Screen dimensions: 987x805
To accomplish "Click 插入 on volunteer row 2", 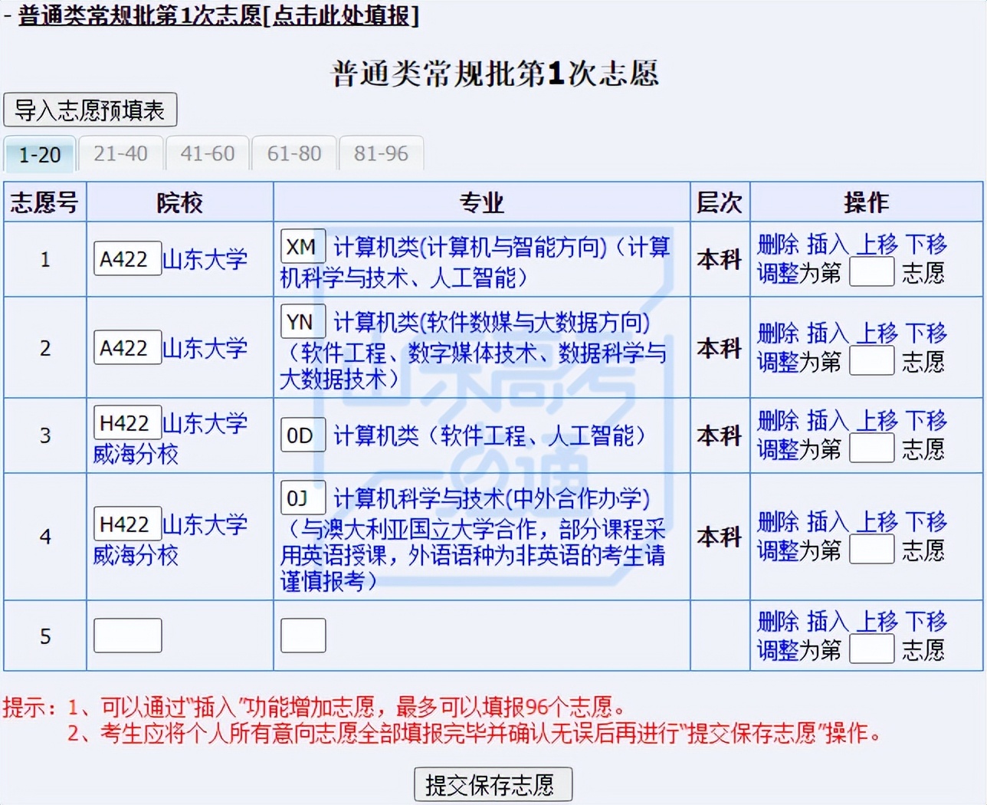I will tap(826, 333).
